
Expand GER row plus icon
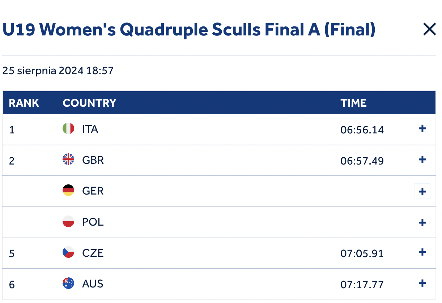point(422,191)
